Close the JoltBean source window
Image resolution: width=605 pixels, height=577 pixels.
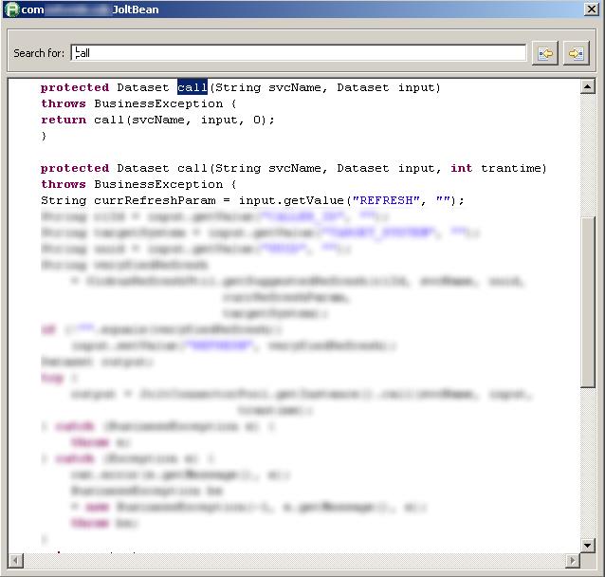point(592,9)
